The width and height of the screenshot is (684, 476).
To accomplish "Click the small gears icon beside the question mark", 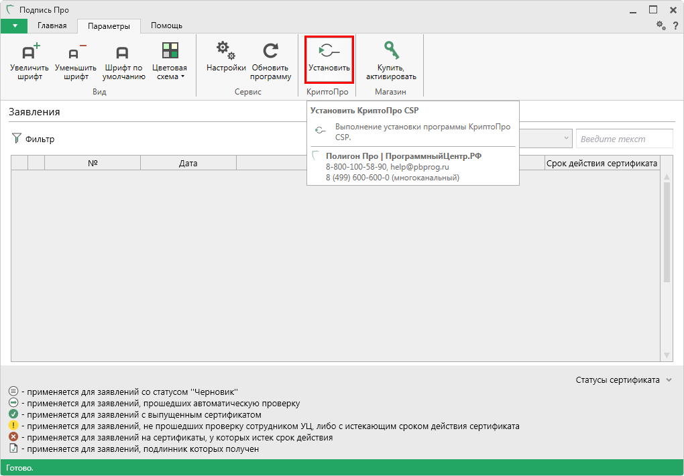I will pos(661,25).
